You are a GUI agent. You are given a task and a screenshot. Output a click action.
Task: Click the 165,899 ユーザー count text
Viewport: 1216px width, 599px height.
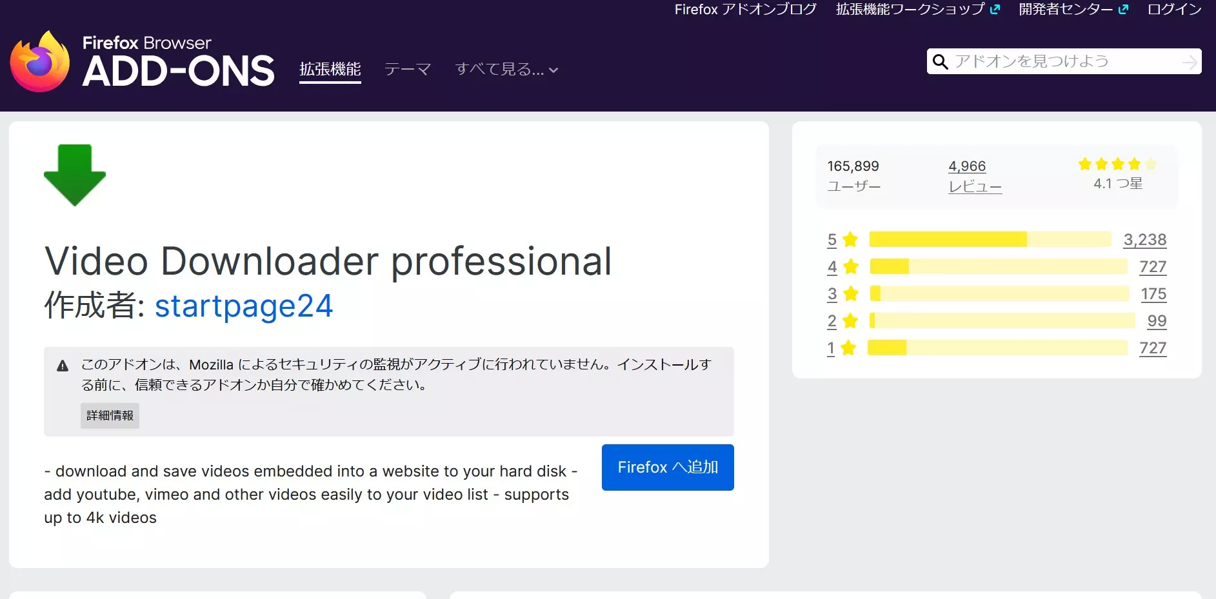853,176
